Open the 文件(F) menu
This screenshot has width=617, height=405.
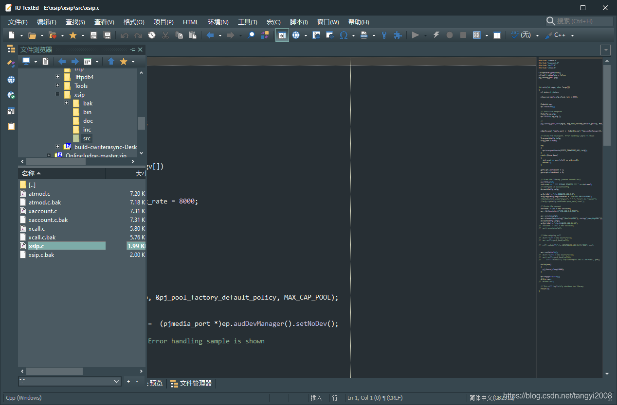click(18, 22)
